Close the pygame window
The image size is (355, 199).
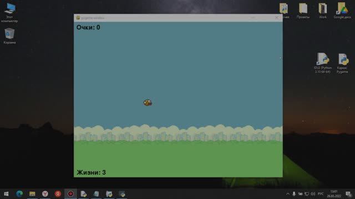(277, 18)
